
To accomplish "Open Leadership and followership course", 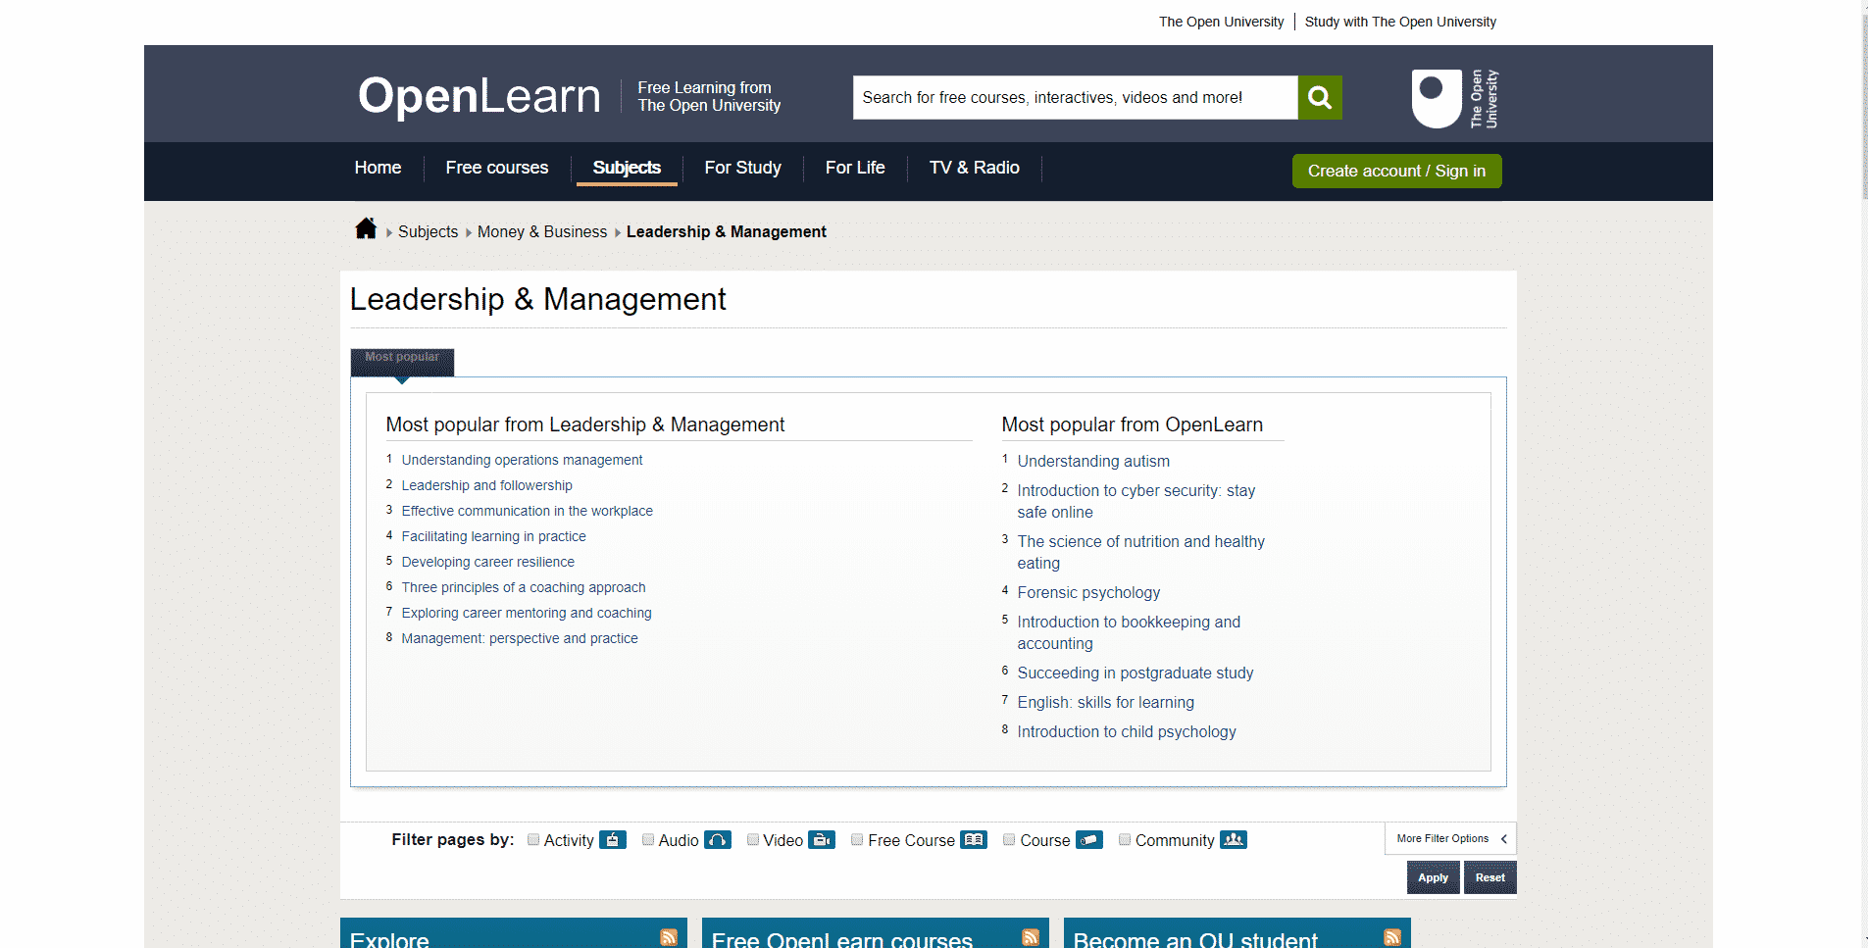I will (486, 485).
